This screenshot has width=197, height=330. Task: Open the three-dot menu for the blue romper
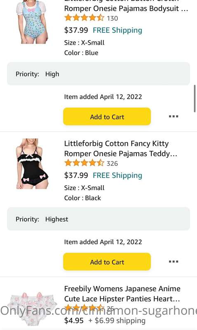pyautogui.click(x=174, y=116)
